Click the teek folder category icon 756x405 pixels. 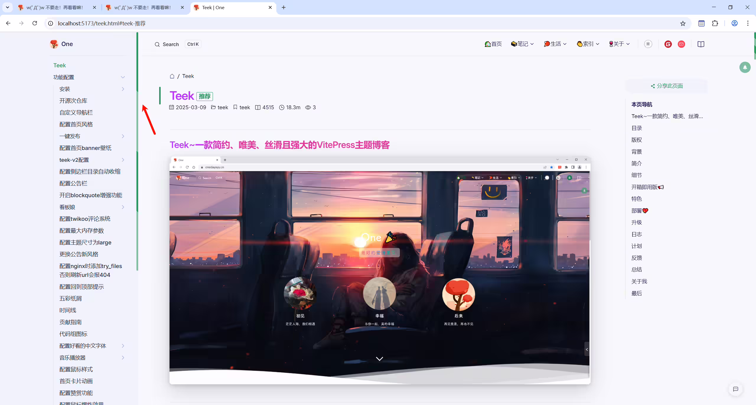tap(213, 107)
